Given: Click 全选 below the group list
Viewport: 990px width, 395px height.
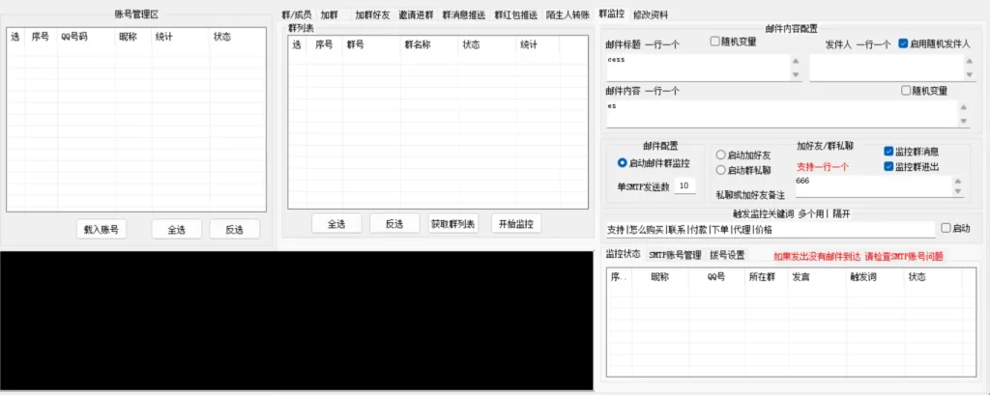Looking at the screenshot, I should (x=336, y=224).
